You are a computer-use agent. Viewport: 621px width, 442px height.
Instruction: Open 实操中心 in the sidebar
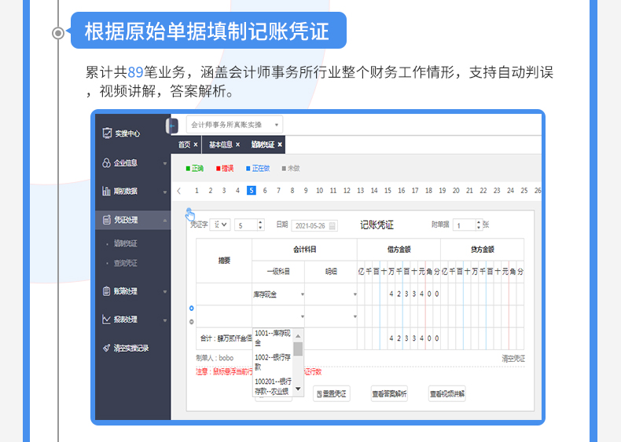click(x=126, y=133)
